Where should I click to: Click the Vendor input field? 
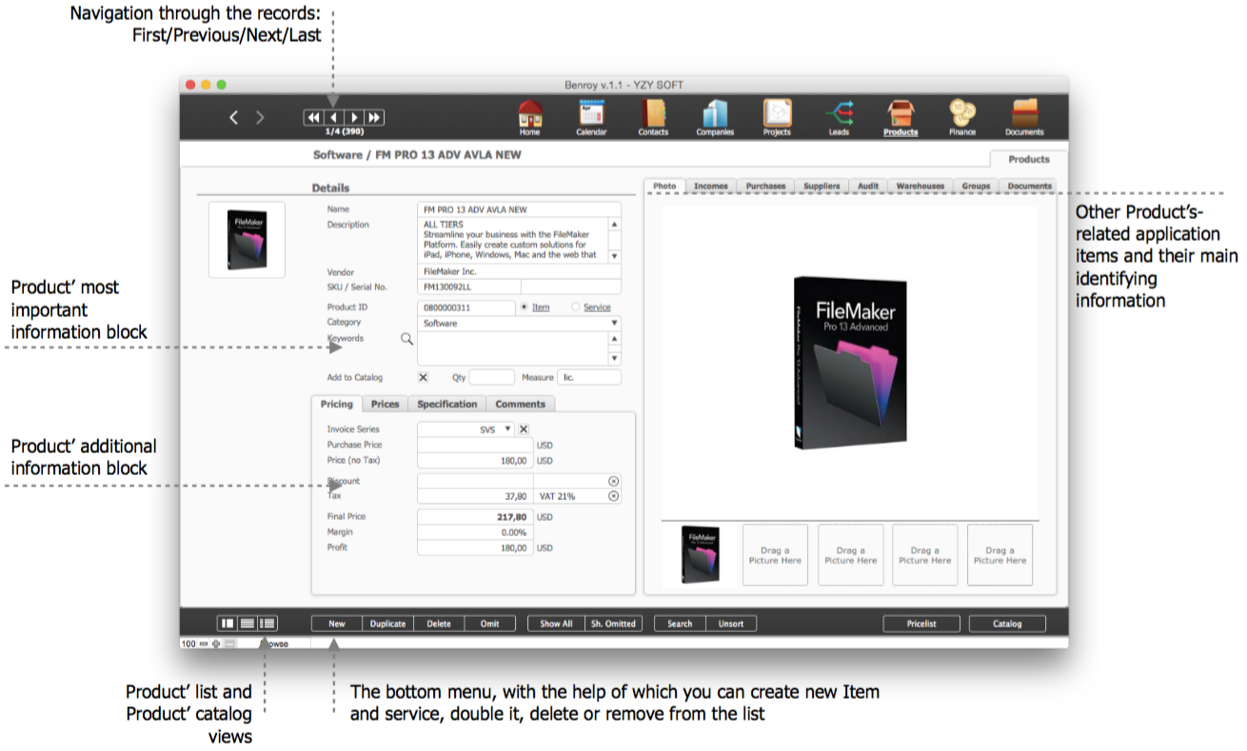tap(519, 272)
